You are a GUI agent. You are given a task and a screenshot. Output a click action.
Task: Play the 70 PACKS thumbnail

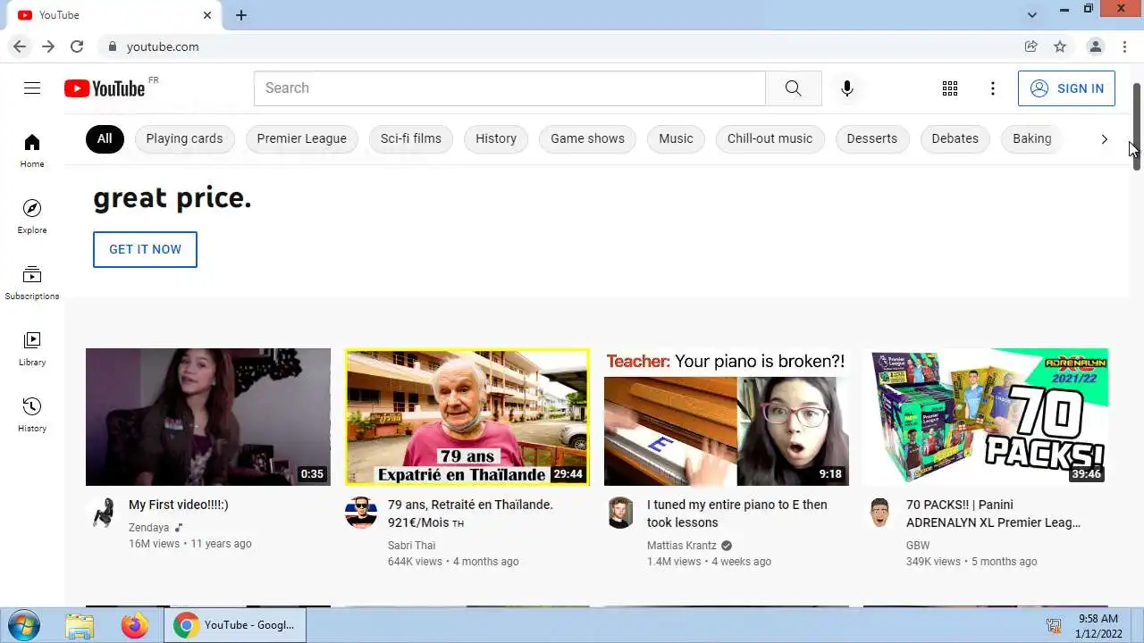point(986,417)
